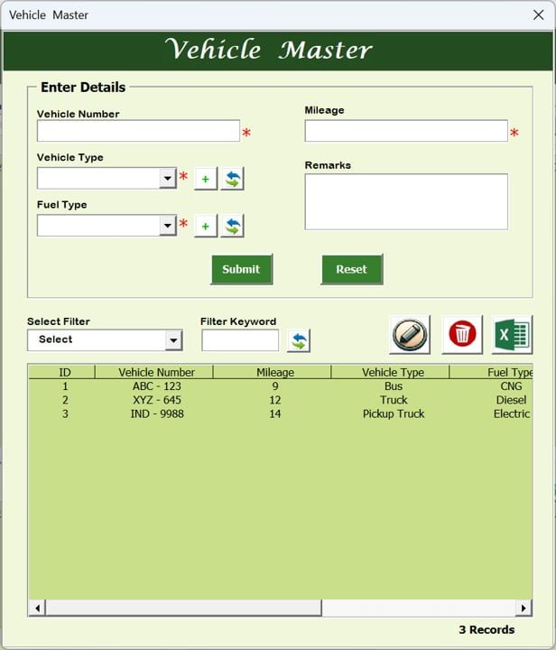Sort by the ID column header
This screenshot has height=650, width=556.
pyautogui.click(x=62, y=372)
